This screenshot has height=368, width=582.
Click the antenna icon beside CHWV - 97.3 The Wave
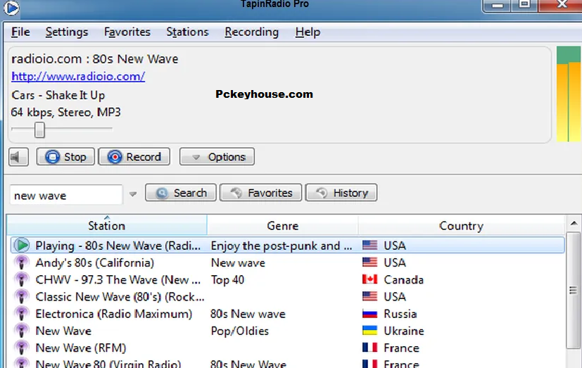pos(22,280)
